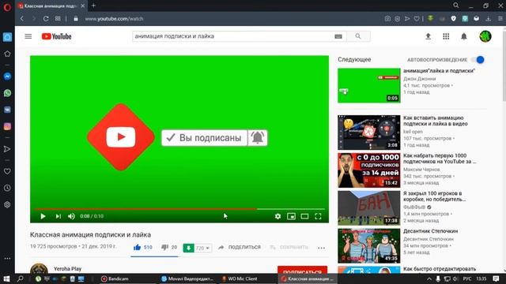
Task: Click the РУС language indicator
Action: pyautogui.click(x=467, y=278)
